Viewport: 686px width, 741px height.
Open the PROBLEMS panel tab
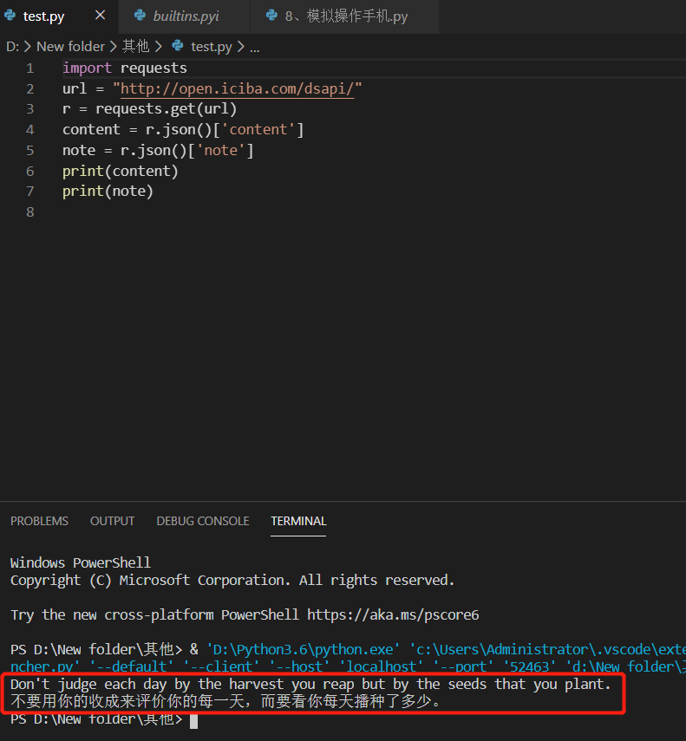(x=39, y=521)
